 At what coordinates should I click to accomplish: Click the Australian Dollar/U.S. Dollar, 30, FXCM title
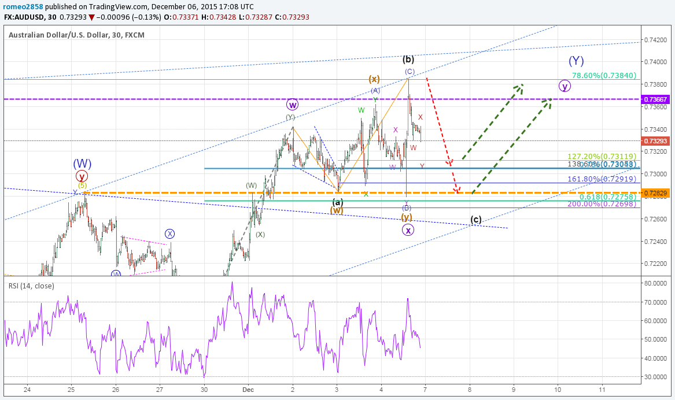click(76, 35)
